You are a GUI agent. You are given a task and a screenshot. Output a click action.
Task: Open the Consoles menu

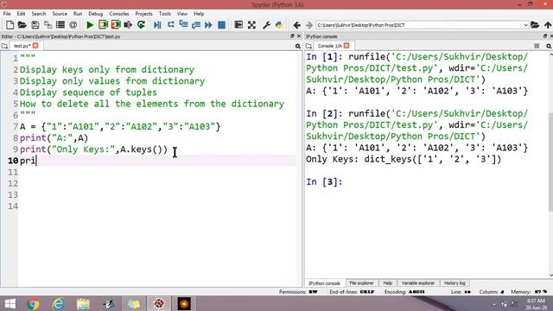click(x=119, y=14)
